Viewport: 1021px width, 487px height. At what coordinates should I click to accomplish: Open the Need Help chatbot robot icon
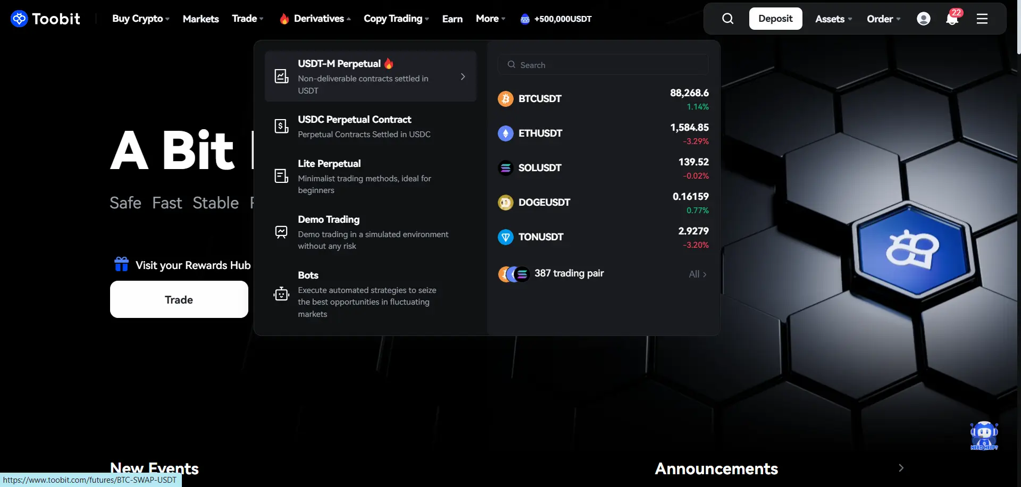tap(984, 436)
